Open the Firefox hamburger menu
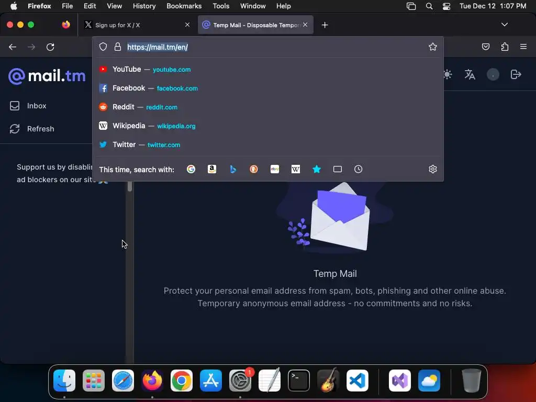The image size is (536, 402). point(523,47)
